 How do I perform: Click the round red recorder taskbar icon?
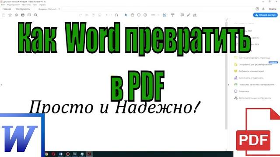pyautogui.click(x=68, y=154)
